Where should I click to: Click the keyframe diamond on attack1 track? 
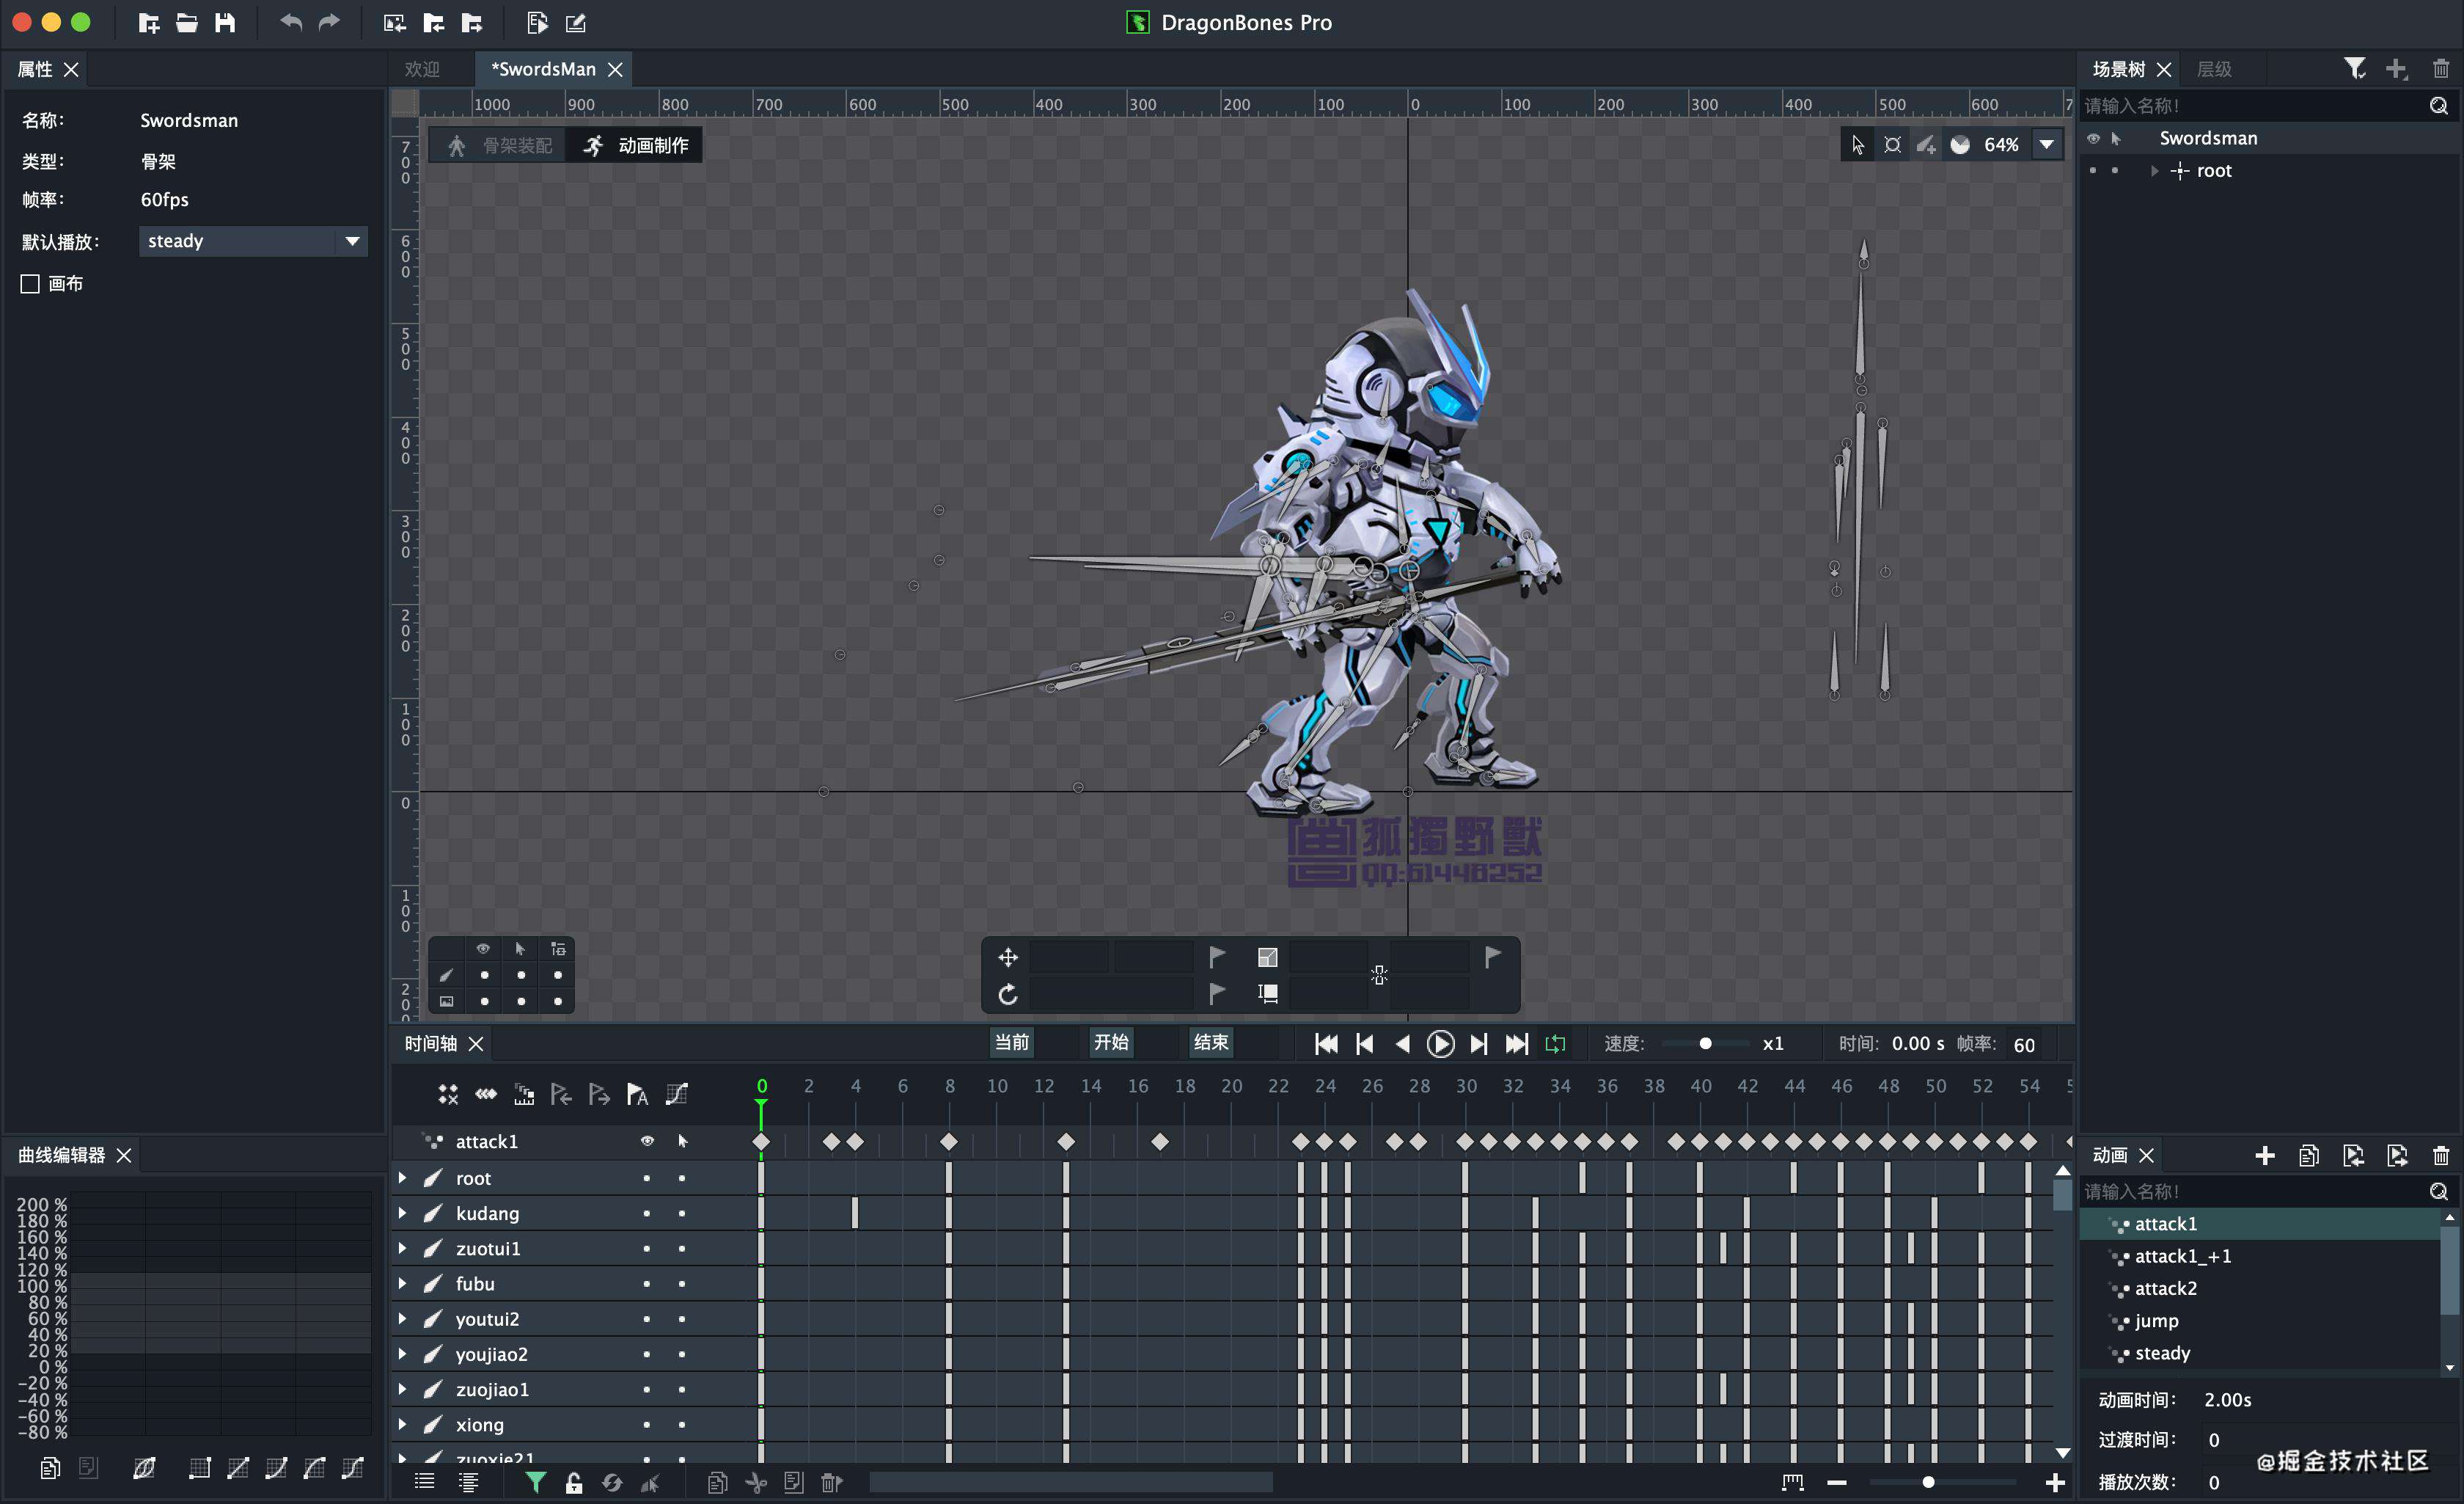760,1143
